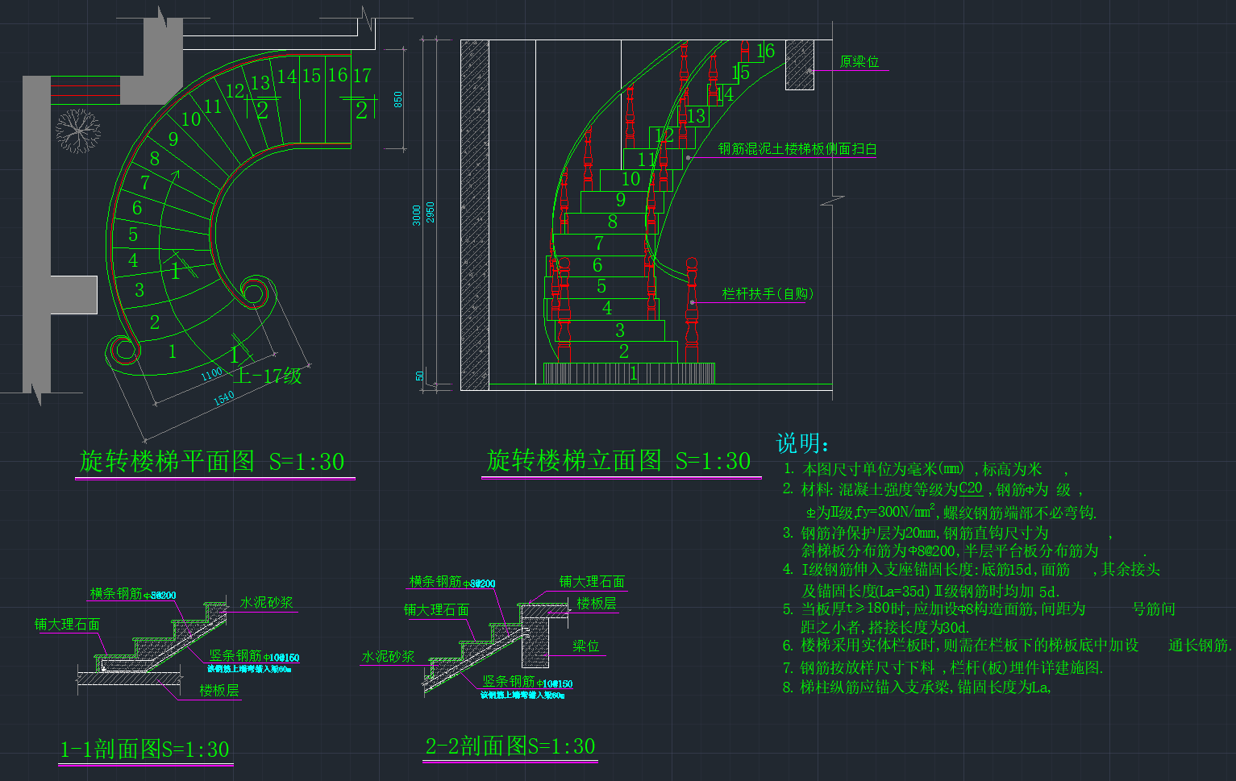Select the 850 dimension text

point(397,99)
